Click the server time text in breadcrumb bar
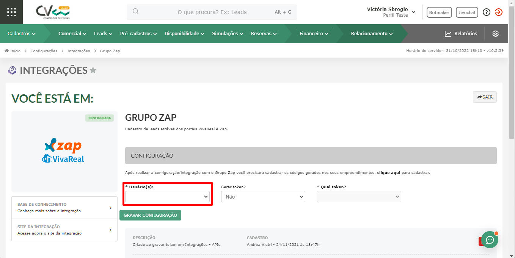This screenshot has height=258, width=515. point(455,51)
